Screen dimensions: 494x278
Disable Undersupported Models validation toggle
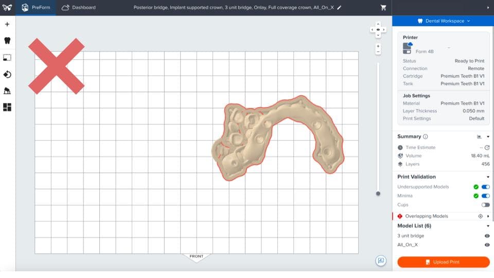(485, 187)
